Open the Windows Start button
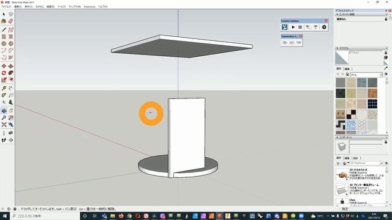392x220 pixels. (4, 216)
